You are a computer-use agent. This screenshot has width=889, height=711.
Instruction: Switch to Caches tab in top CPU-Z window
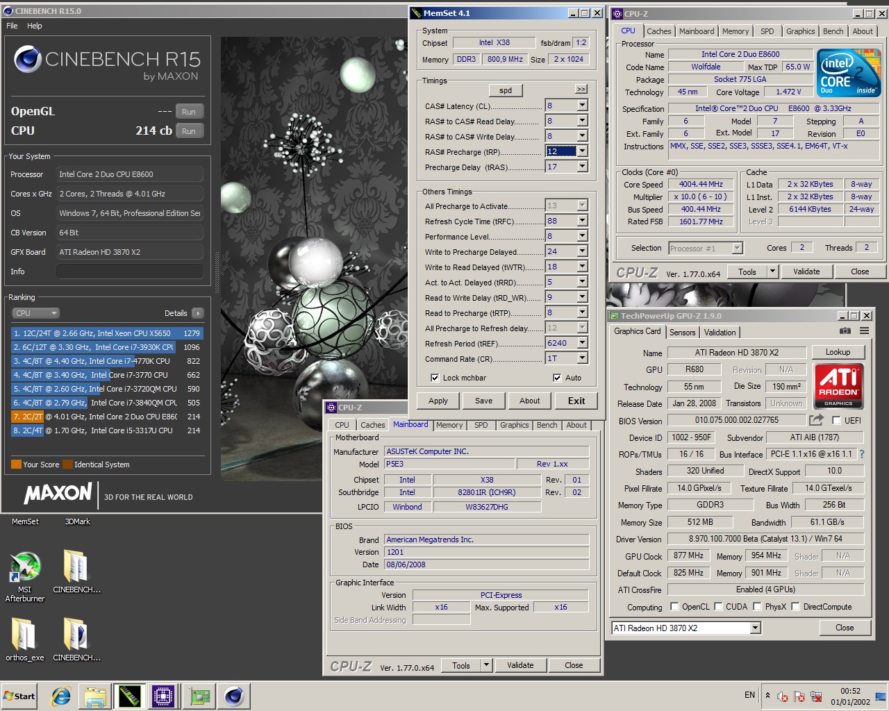pos(658,31)
